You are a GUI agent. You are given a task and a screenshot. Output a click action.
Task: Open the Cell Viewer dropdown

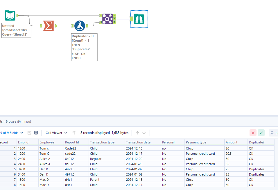56,132
